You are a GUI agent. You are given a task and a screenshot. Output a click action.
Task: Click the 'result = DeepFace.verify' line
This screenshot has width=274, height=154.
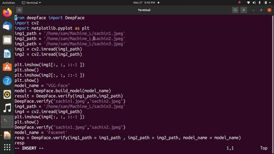[69, 96]
